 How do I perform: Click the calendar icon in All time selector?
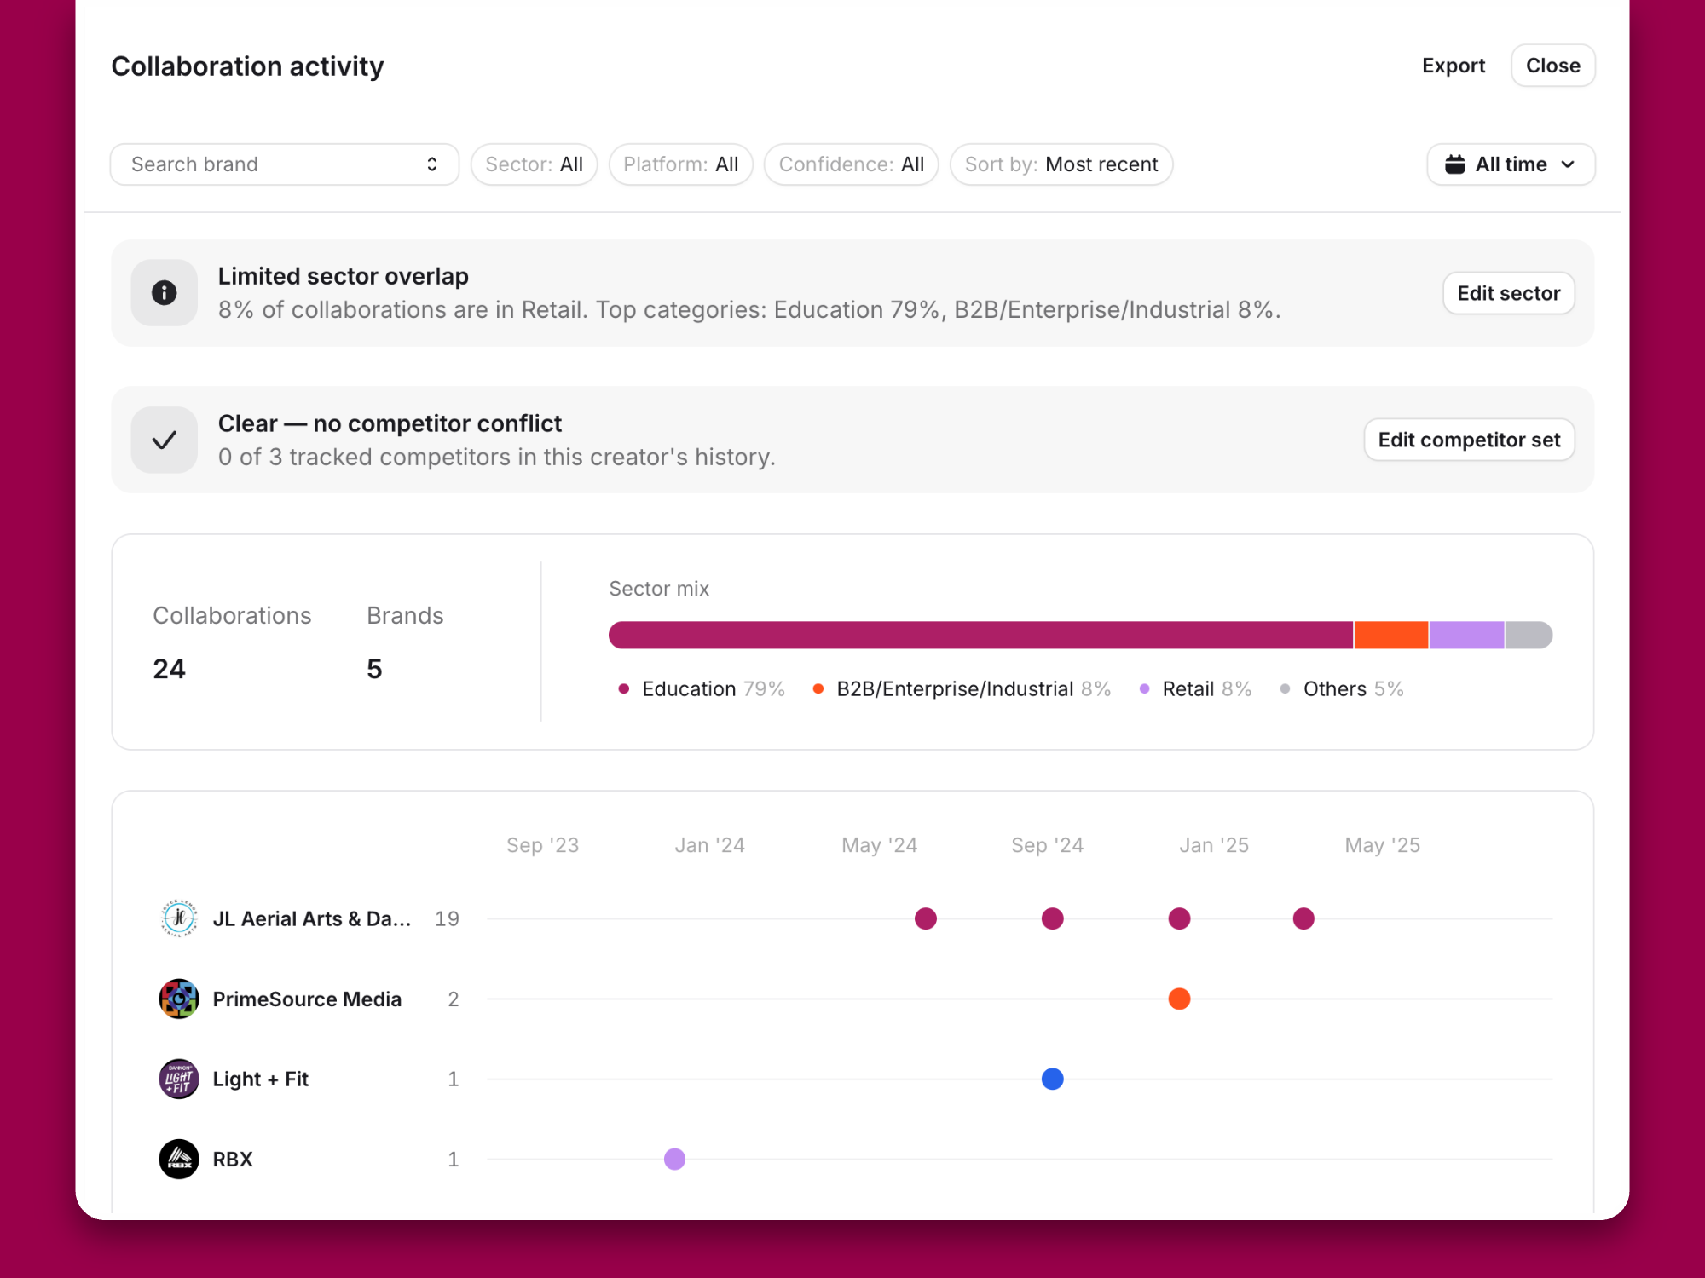(1455, 164)
